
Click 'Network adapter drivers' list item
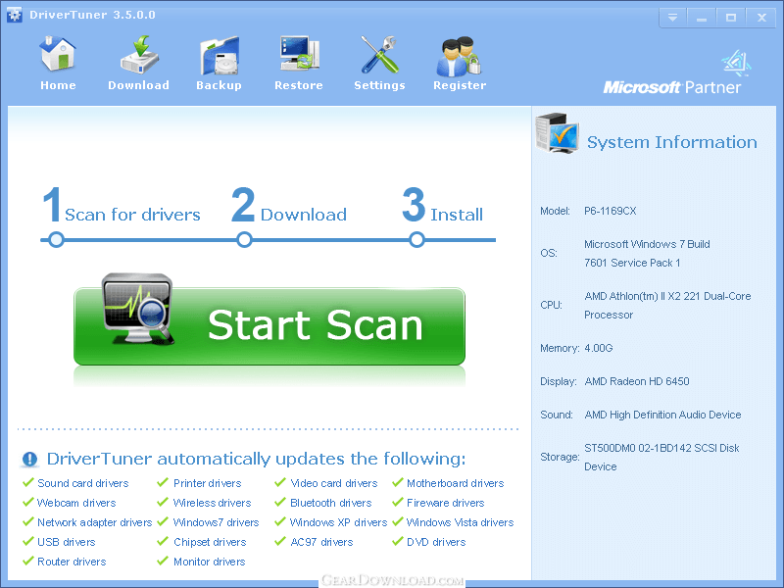click(94, 522)
